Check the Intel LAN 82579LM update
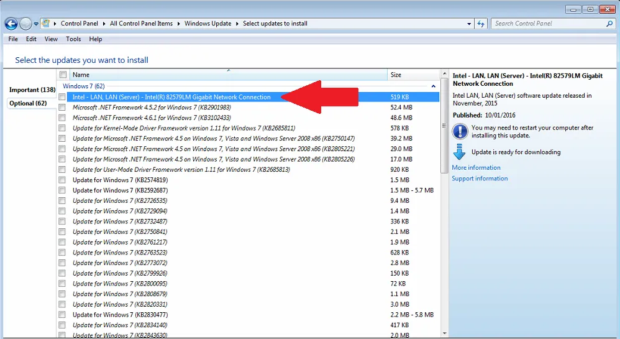 [62, 97]
